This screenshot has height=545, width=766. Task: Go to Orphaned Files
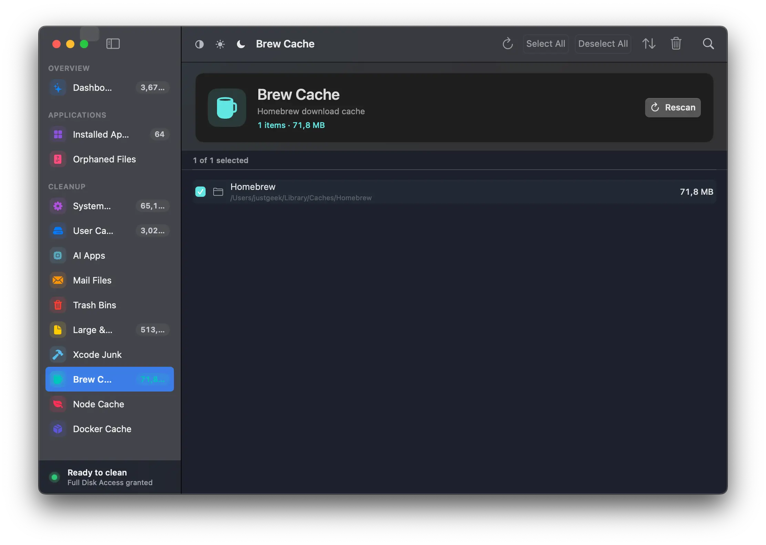110,159
